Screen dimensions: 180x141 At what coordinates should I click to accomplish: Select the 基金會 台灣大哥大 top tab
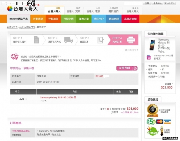(132, 10)
